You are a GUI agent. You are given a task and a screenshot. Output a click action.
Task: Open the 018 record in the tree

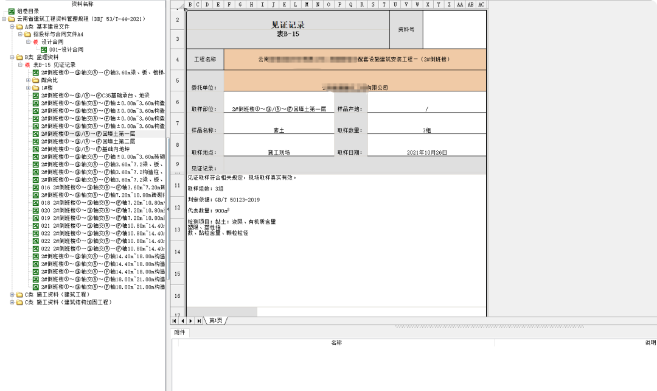point(103,203)
